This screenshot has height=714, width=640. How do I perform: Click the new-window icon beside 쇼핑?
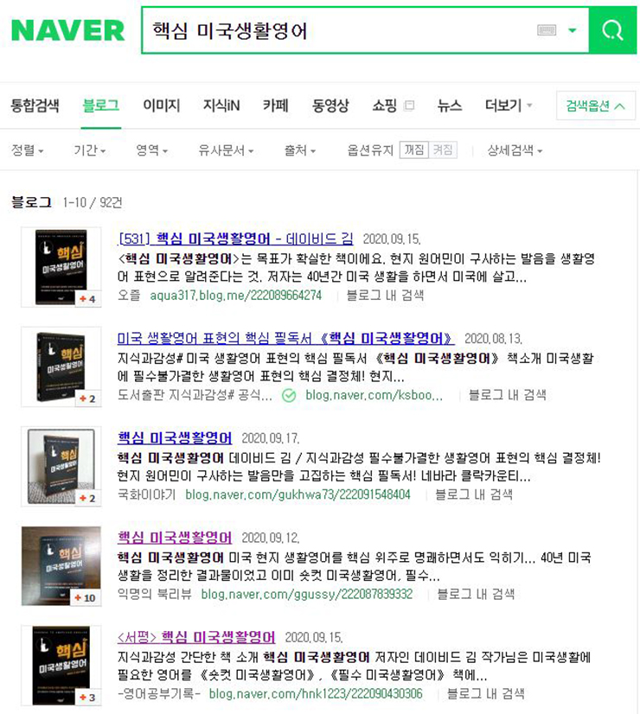[x=409, y=105]
